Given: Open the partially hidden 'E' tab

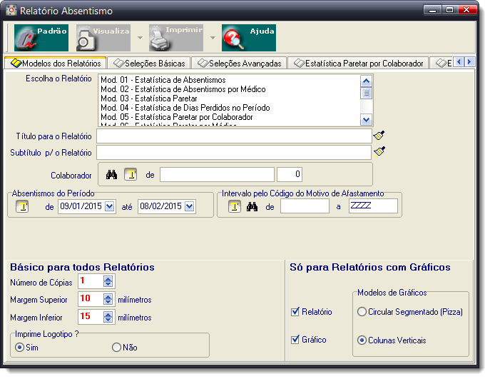Looking at the screenshot, I should pyautogui.click(x=442, y=64).
